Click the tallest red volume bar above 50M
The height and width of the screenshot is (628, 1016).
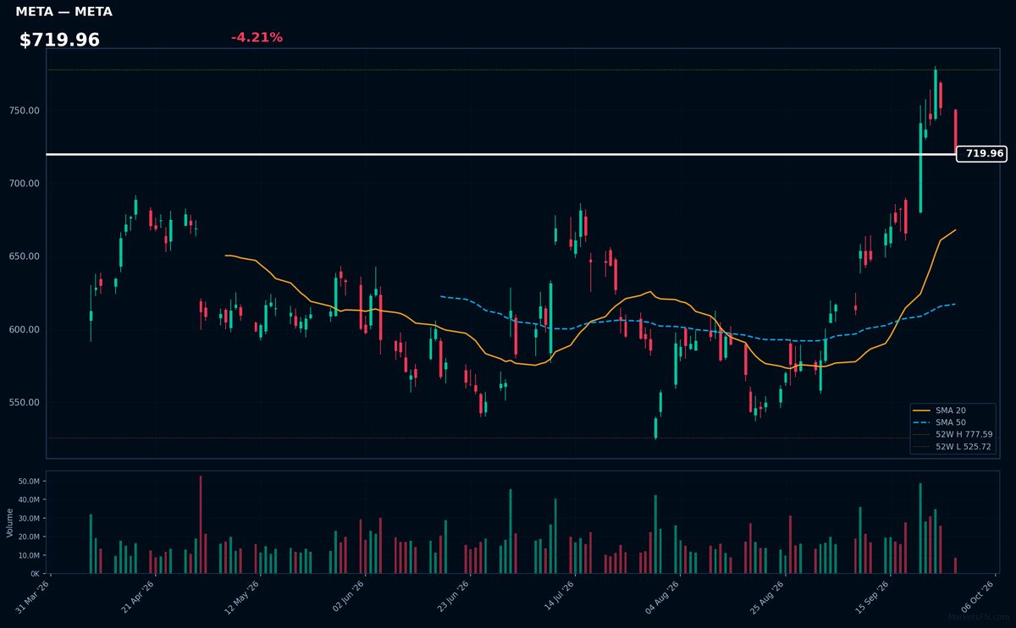(x=201, y=524)
